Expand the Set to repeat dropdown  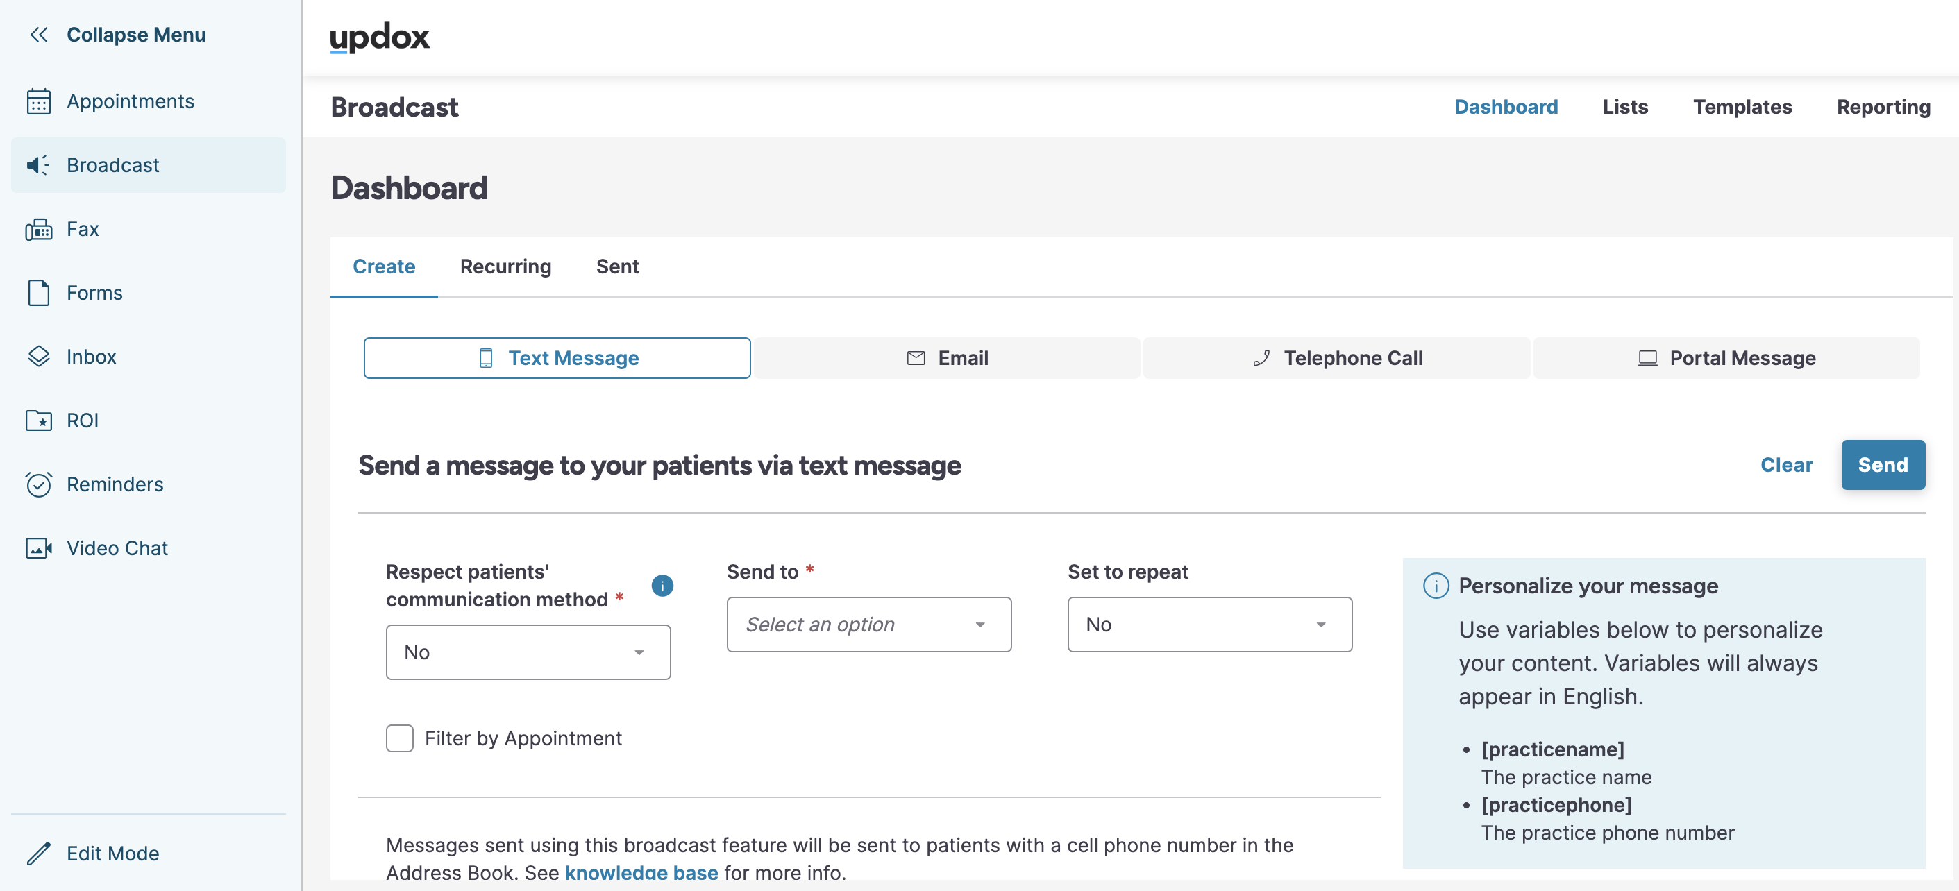tap(1209, 624)
